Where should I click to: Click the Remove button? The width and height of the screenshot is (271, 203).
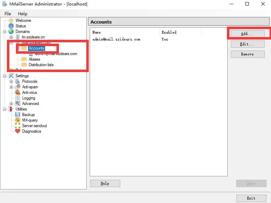247,54
